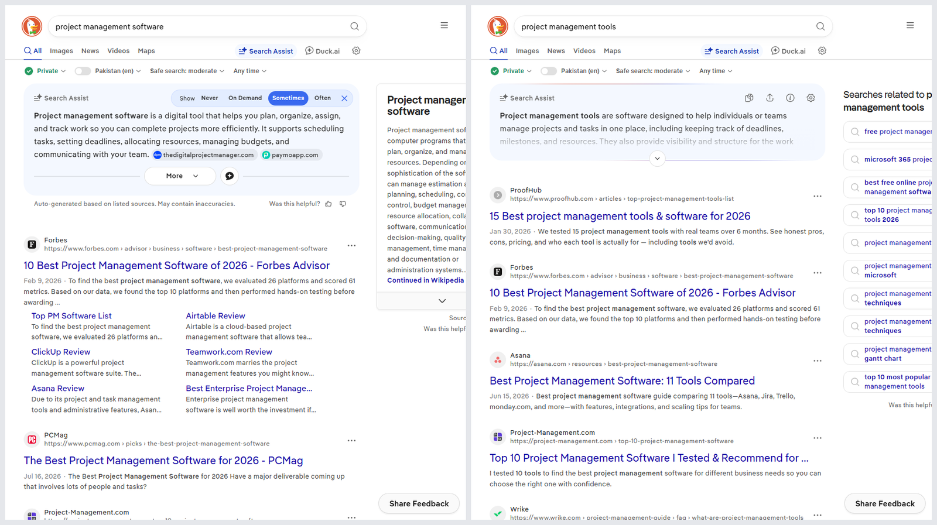Click DuckDuckGo logo in right window
The height and width of the screenshot is (525, 937).
(x=498, y=26)
